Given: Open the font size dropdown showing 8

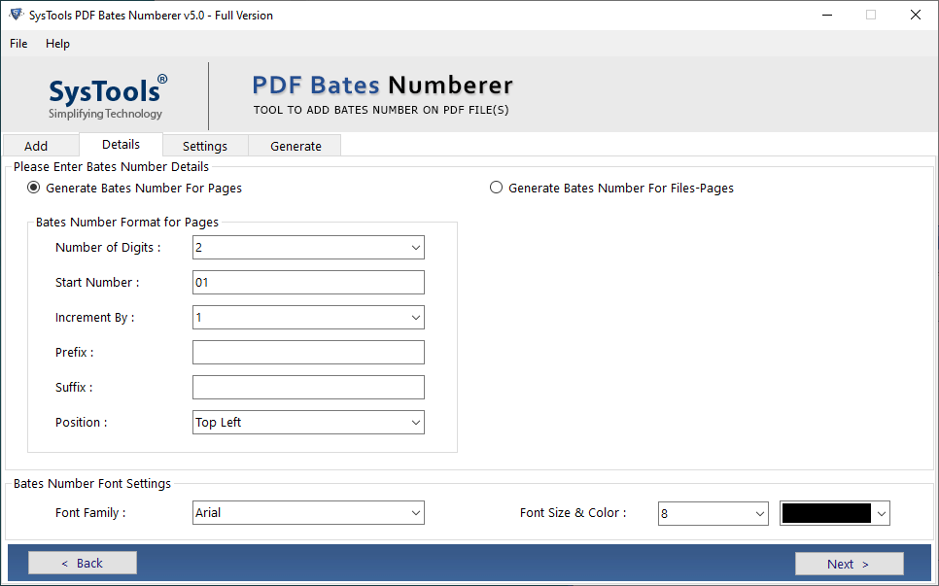Looking at the screenshot, I should click(713, 513).
